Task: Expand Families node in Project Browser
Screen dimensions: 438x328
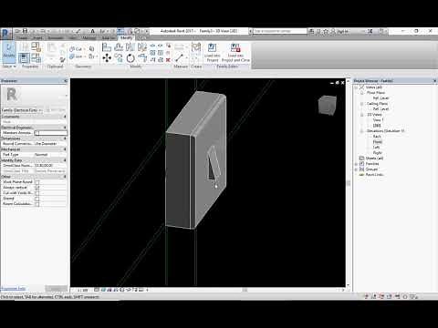Action: (356, 164)
